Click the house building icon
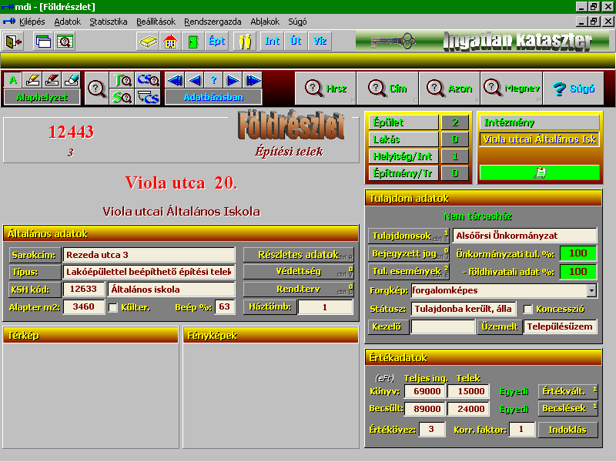Screen dimensions: 616x462 click(x=170, y=42)
